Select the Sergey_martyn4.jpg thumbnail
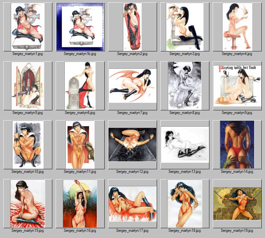Screen dimensions: 265x238 237,27
